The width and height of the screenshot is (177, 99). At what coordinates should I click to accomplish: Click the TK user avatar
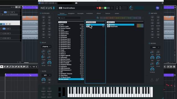click(157, 8)
